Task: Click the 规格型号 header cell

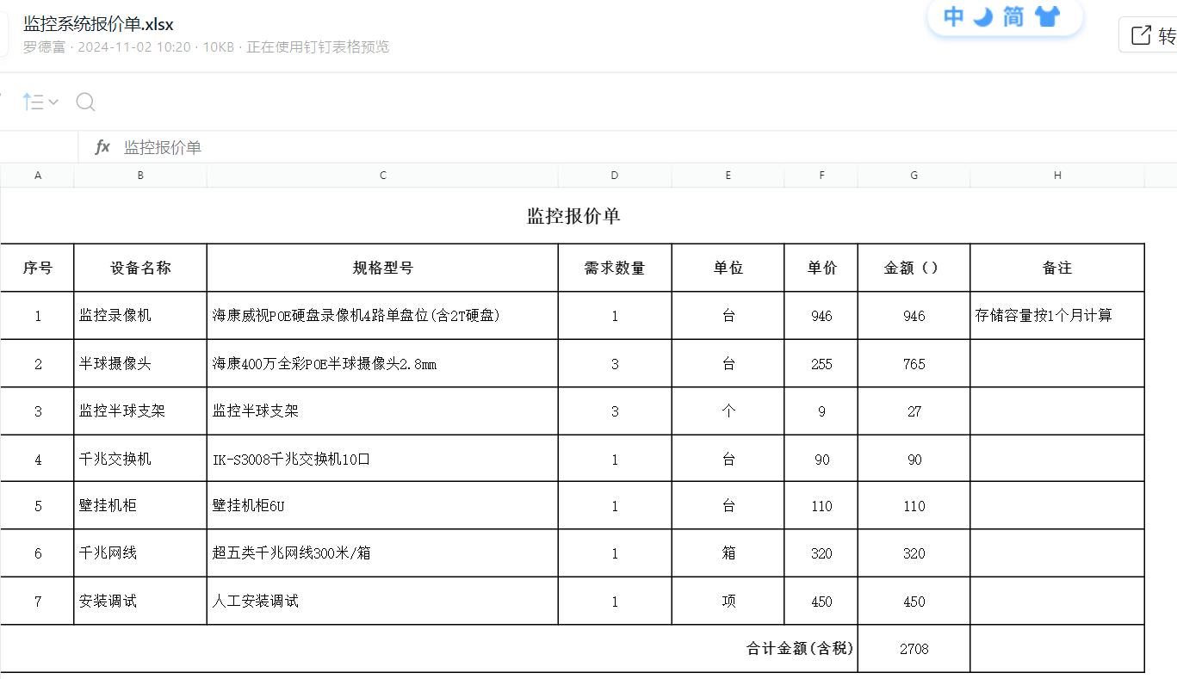Action: 382,268
